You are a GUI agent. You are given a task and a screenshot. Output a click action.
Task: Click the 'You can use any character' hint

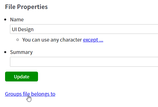52,40
